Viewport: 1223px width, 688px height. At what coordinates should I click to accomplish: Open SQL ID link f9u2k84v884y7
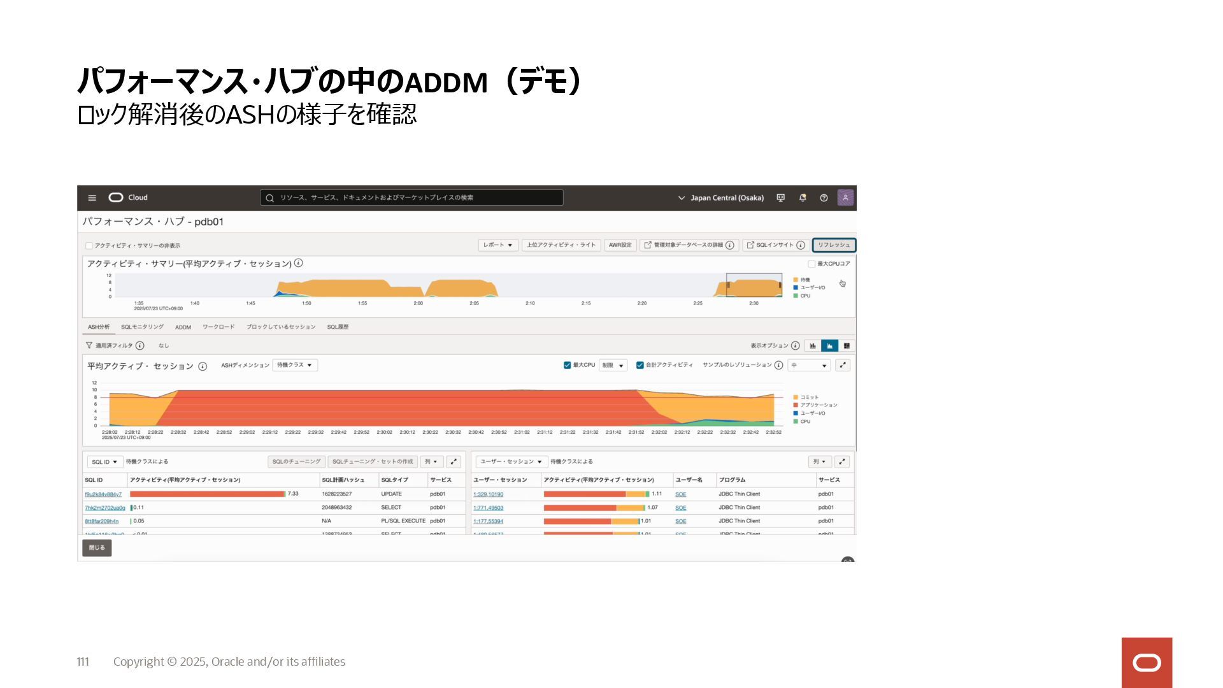pyautogui.click(x=103, y=494)
